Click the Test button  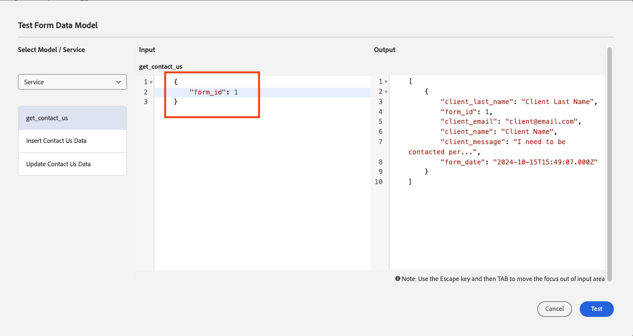pos(597,309)
